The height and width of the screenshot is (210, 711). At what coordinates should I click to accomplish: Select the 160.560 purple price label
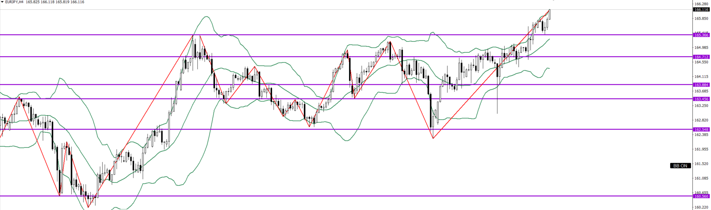701,196
